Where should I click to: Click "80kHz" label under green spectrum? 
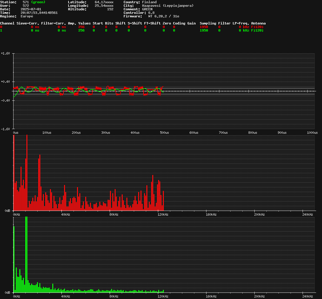114,297
